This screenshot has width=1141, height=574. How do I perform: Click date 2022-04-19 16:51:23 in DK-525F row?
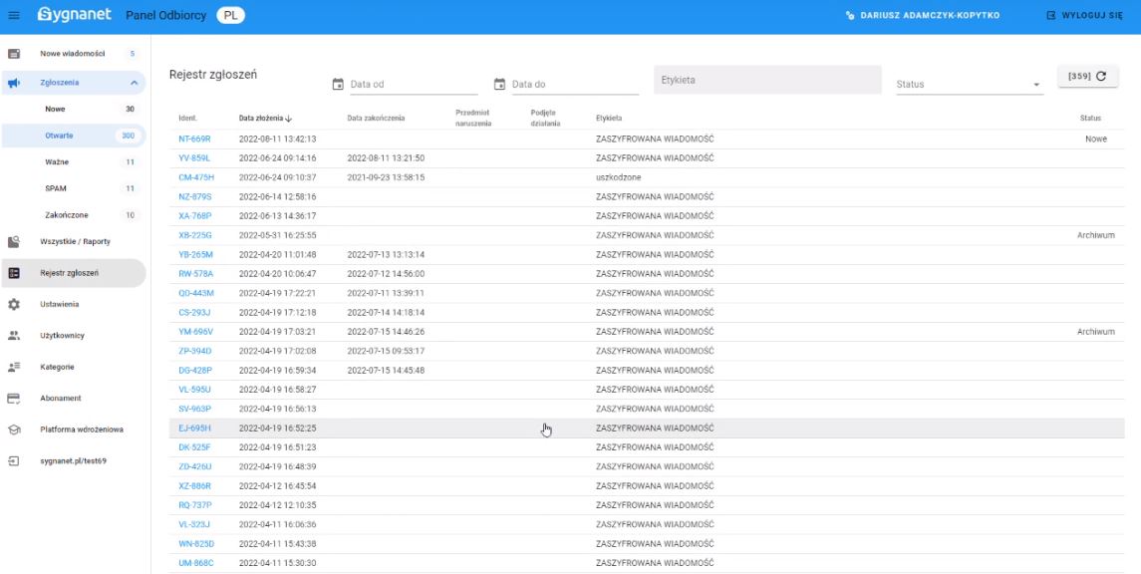coord(277,447)
